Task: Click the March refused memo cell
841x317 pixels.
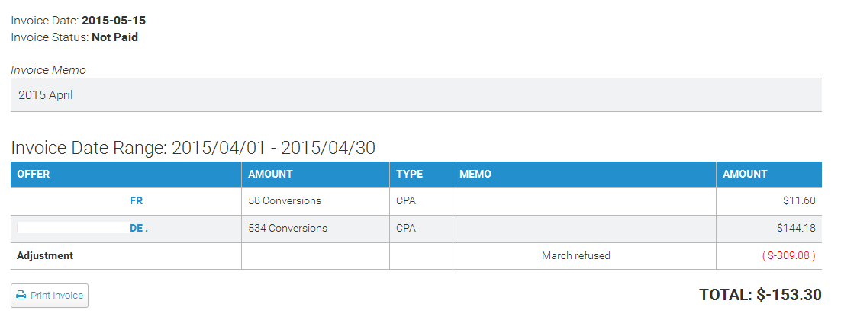Action: (x=575, y=256)
